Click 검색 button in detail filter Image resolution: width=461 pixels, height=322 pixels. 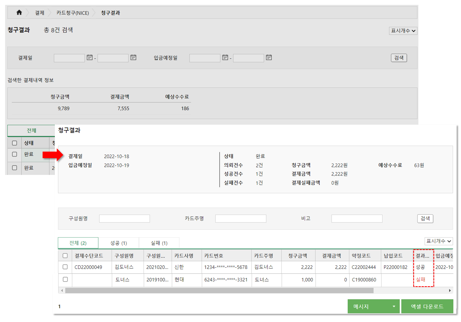tap(425, 218)
